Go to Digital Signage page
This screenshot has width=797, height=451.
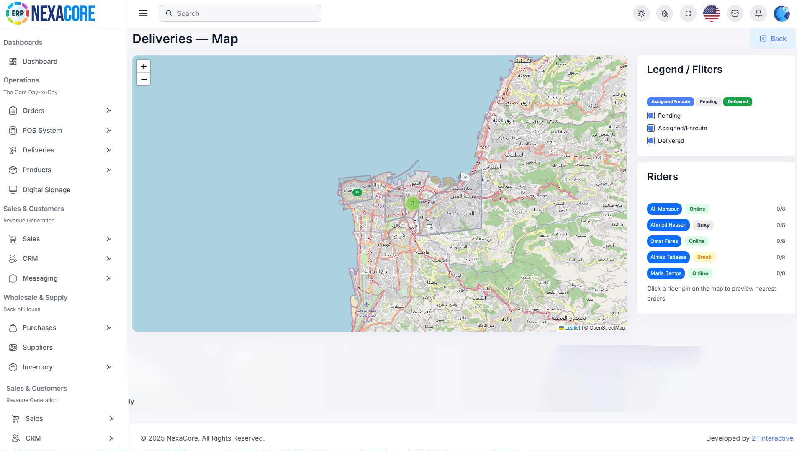click(x=46, y=190)
